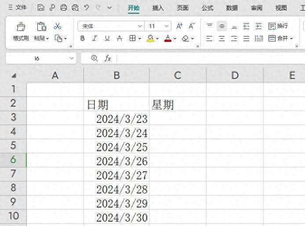
Task: Redo the last action
Action: [x=98, y=8]
